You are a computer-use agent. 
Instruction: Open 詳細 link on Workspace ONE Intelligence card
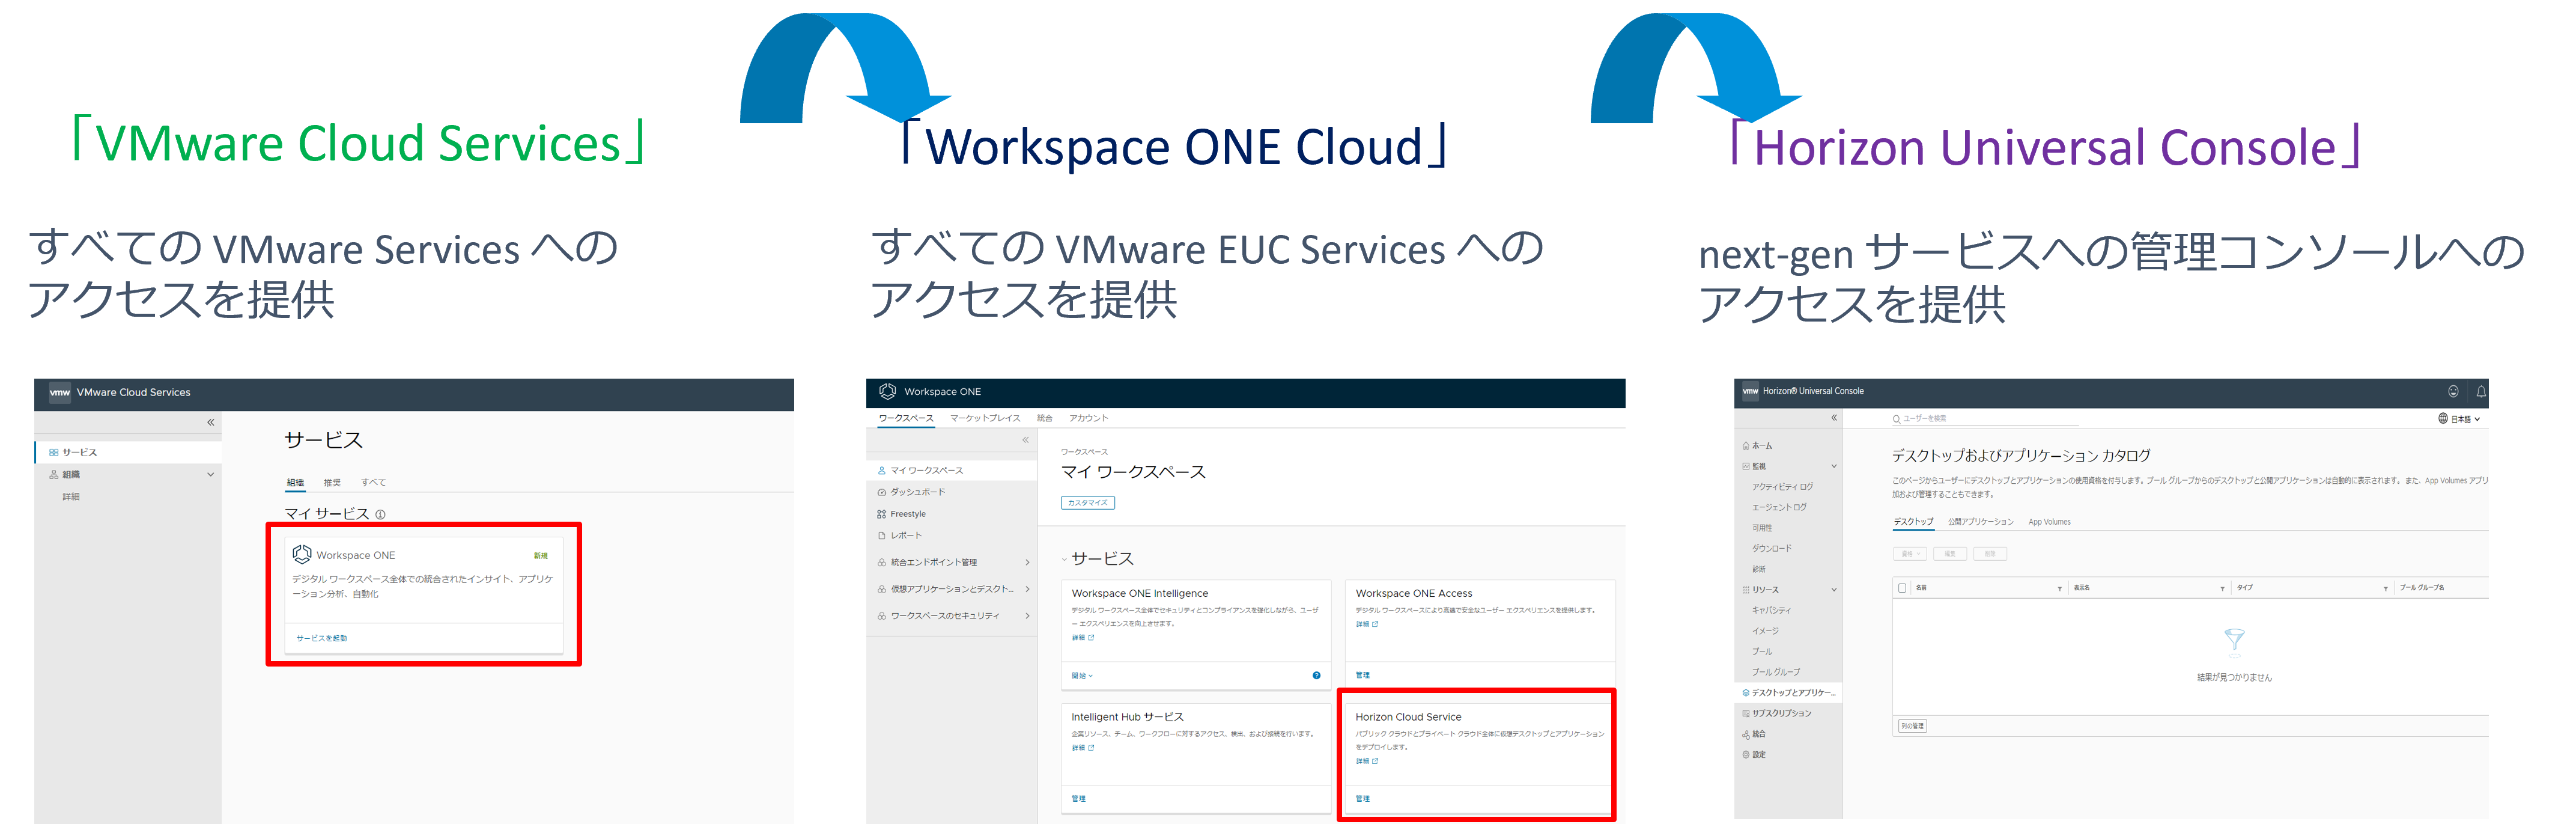pyautogui.click(x=1083, y=637)
